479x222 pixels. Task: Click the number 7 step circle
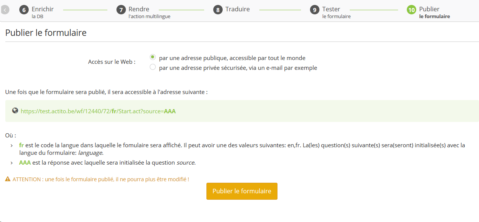point(121,10)
